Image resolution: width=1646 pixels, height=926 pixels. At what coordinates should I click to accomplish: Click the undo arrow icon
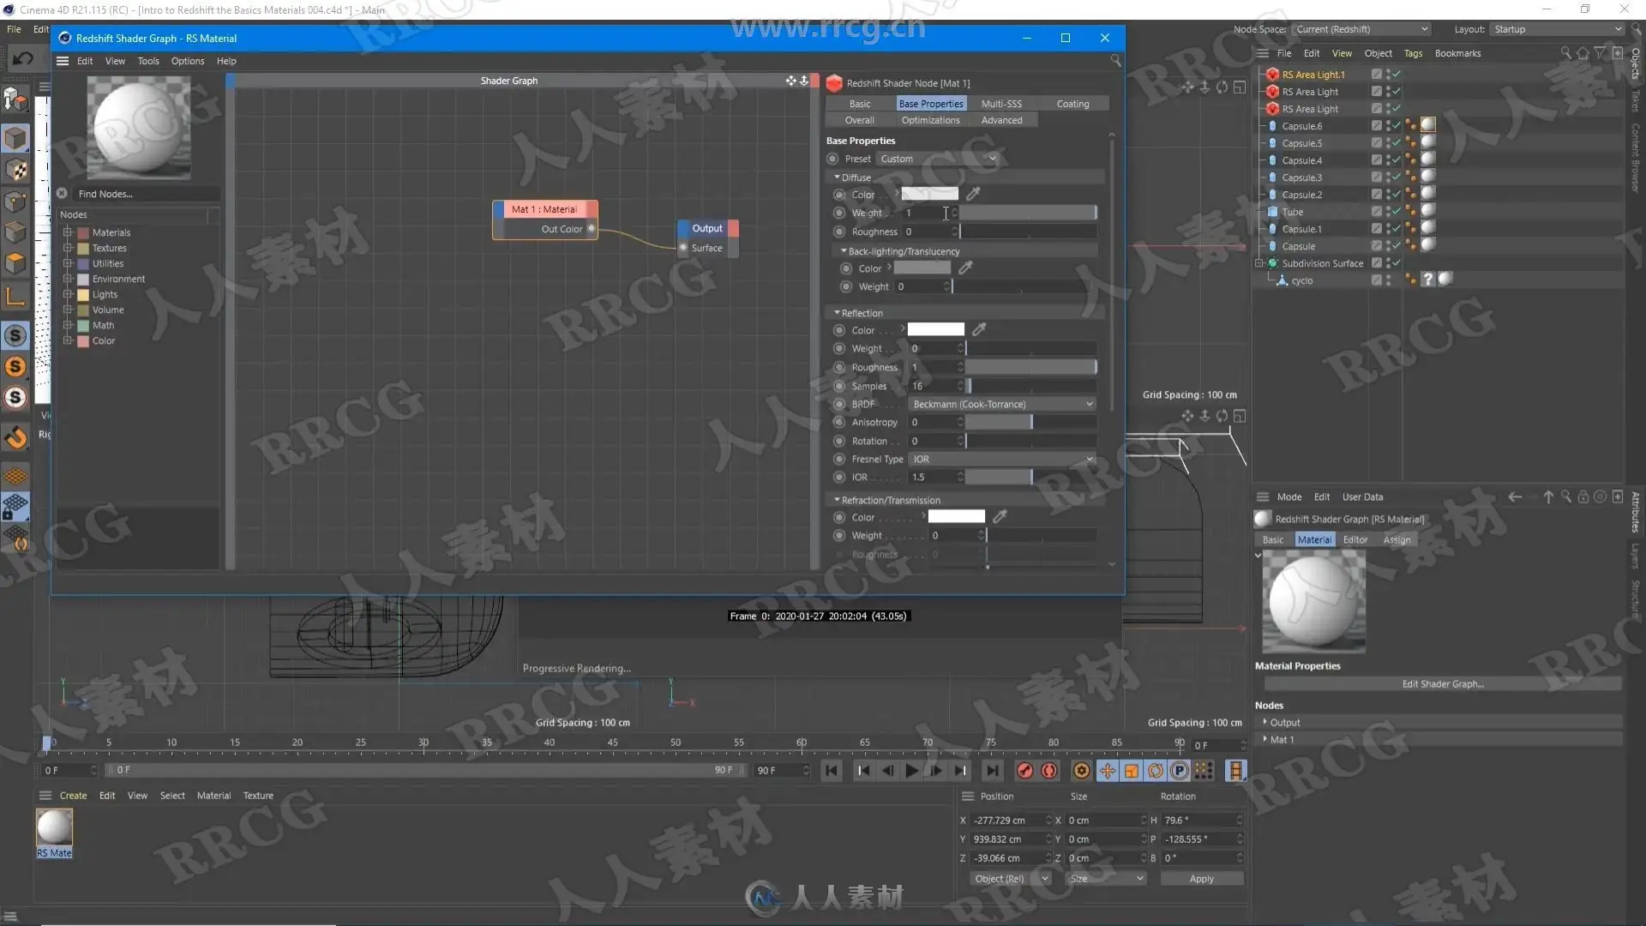23,58
